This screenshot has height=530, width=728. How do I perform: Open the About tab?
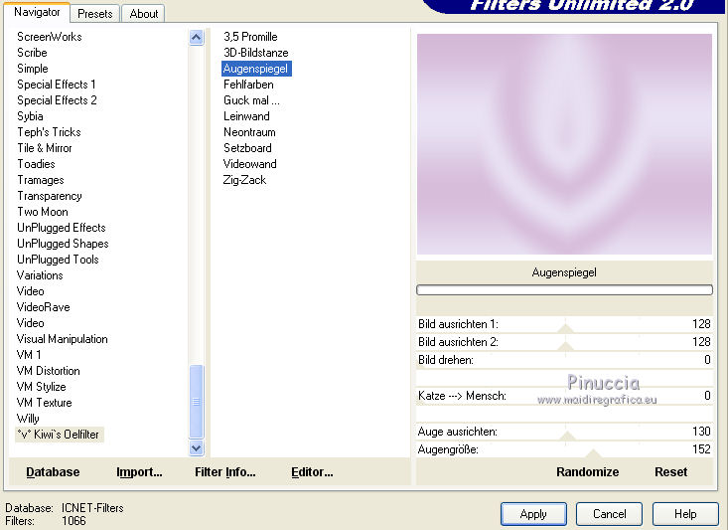pyautogui.click(x=143, y=14)
